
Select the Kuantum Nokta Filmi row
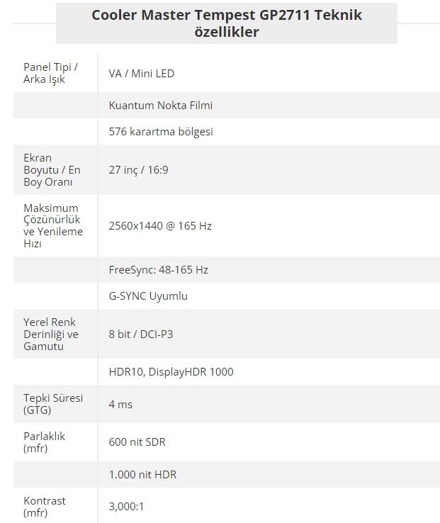click(227, 106)
